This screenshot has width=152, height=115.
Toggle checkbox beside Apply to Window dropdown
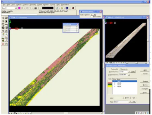[x=97, y=15]
